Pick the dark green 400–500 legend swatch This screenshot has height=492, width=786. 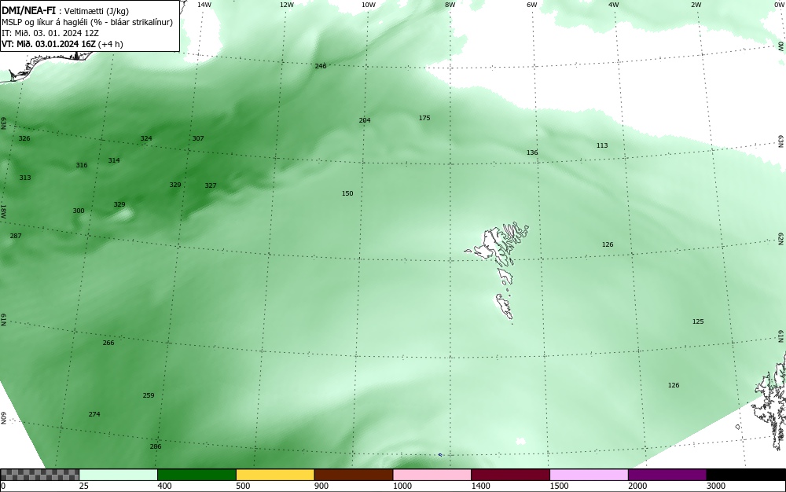coord(196,475)
